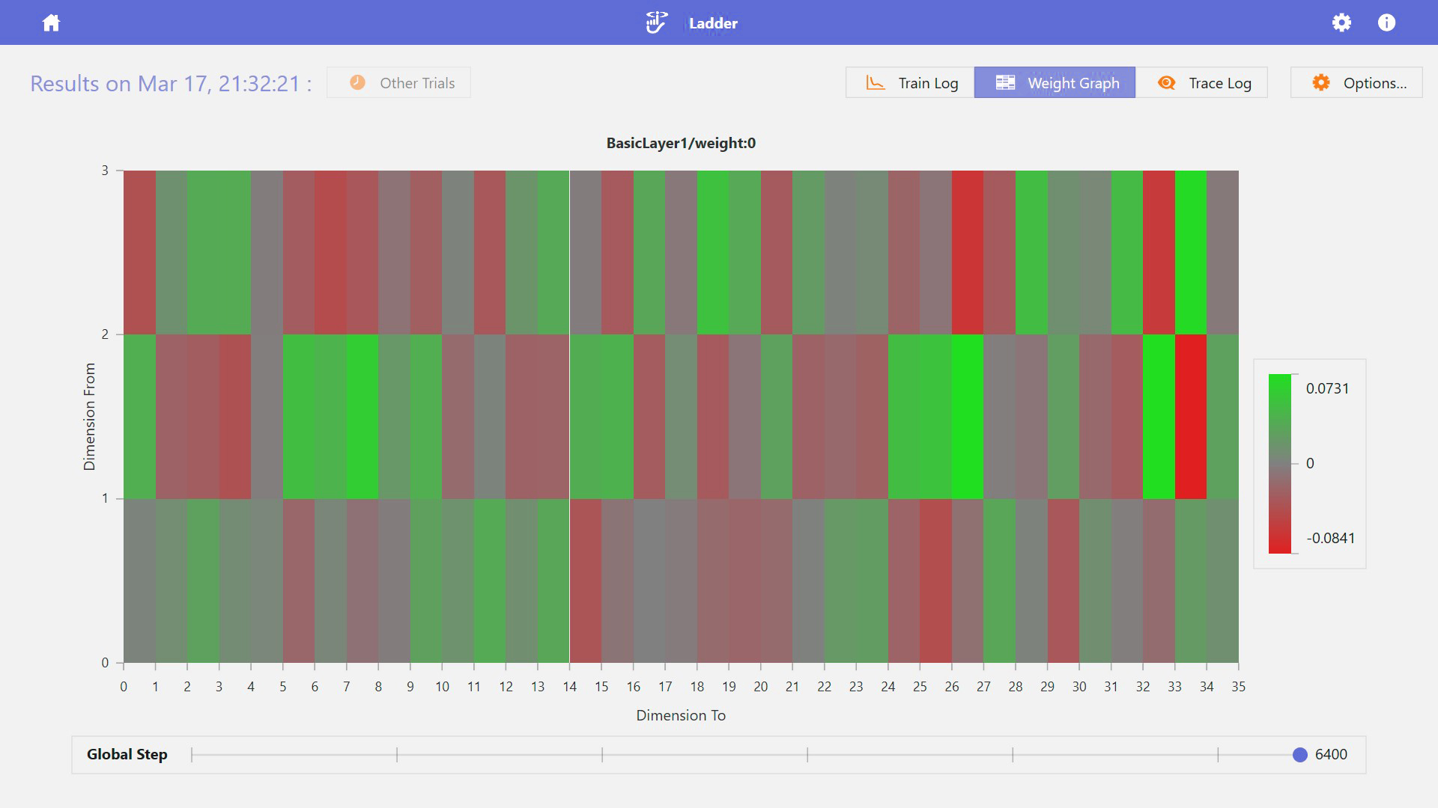Screen dimensions: 1438x808
Task: Open the Options... menu button
Action: click(1374, 83)
